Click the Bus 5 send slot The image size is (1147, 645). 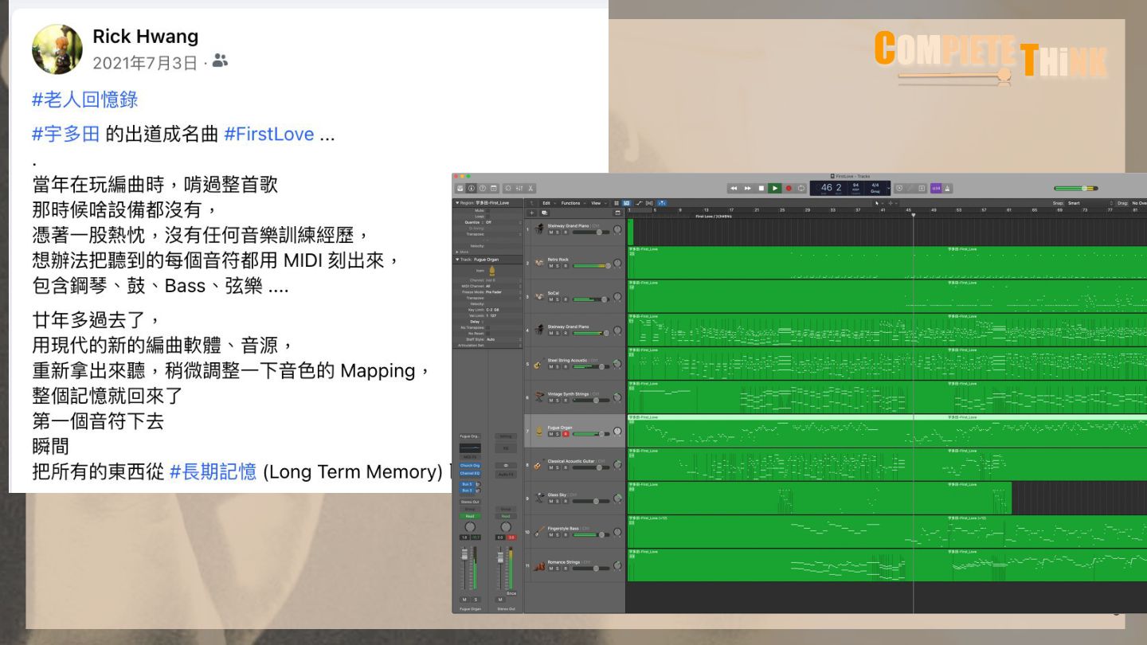tap(467, 484)
